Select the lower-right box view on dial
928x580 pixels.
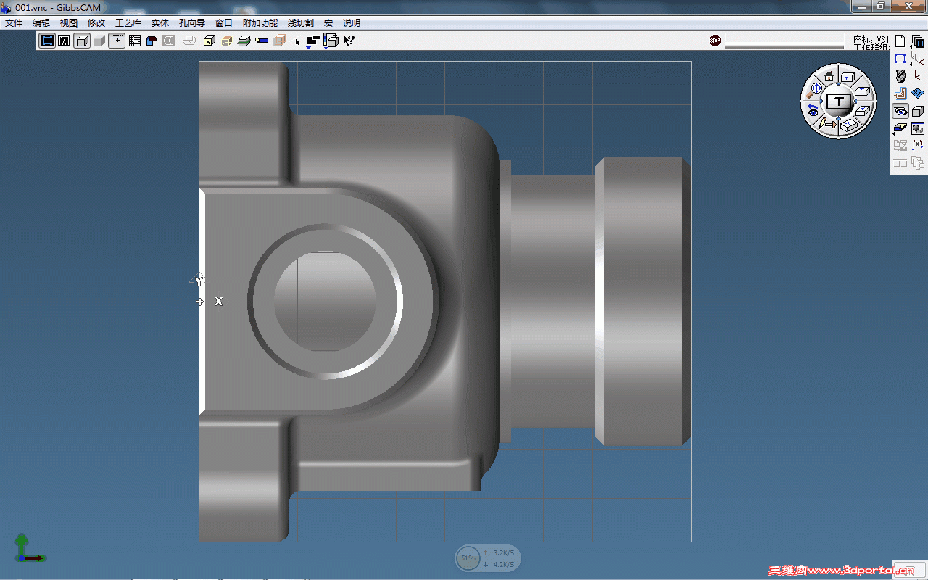pos(862,110)
